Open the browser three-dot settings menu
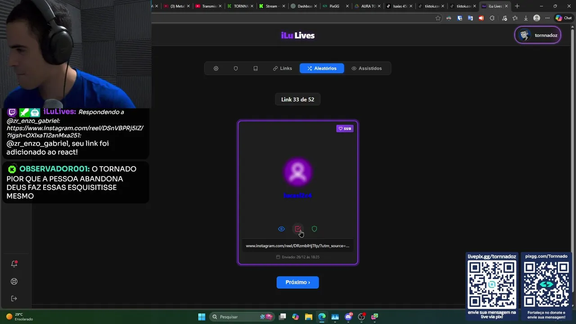Screen dimensions: 576x324 (547, 18)
